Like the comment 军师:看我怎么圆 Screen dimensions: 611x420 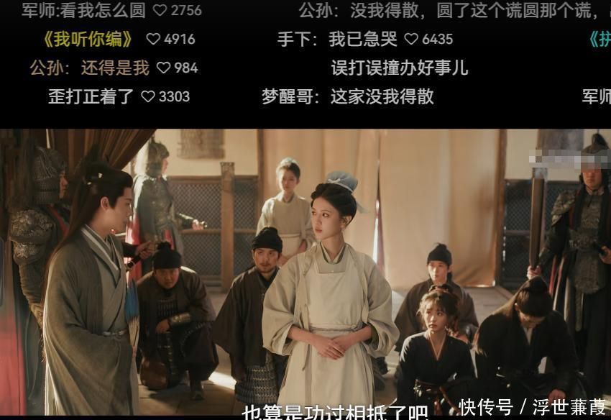point(160,10)
